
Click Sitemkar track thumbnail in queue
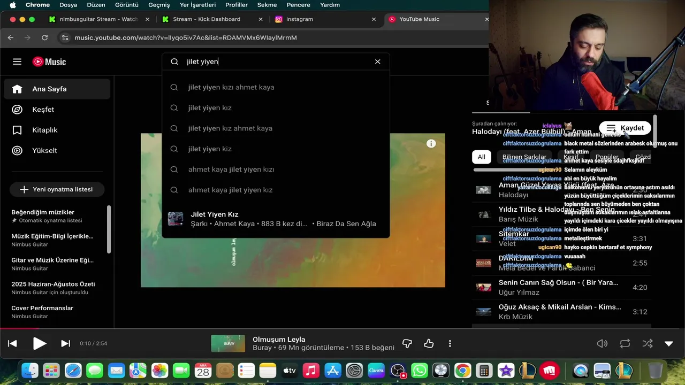pos(483,238)
